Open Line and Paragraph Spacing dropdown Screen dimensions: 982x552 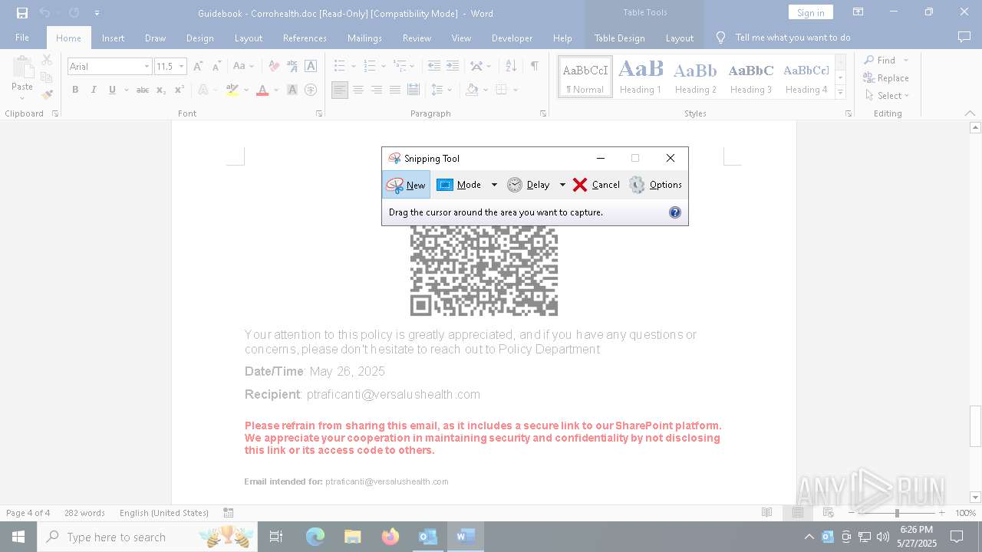441,90
